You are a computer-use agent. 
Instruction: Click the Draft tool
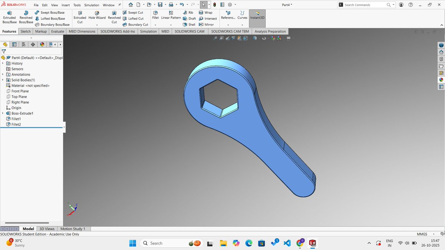tap(189, 19)
